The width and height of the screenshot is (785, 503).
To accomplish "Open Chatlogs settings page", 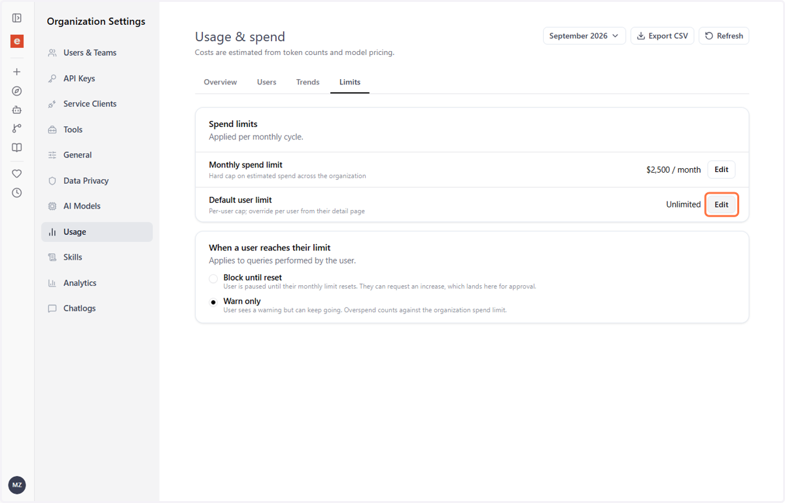I will [97, 309].
